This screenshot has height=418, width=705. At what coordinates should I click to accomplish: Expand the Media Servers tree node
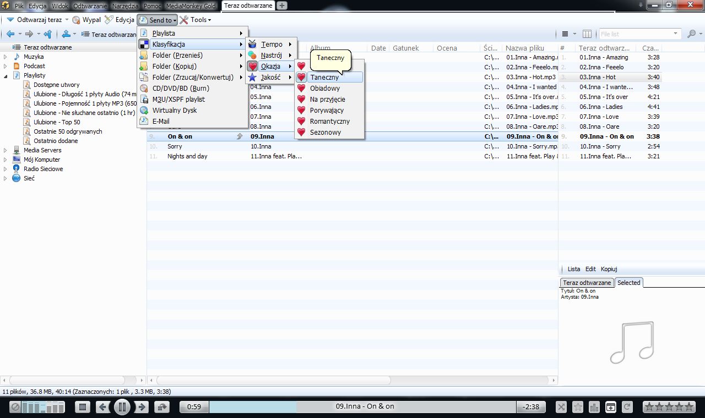pos(6,150)
